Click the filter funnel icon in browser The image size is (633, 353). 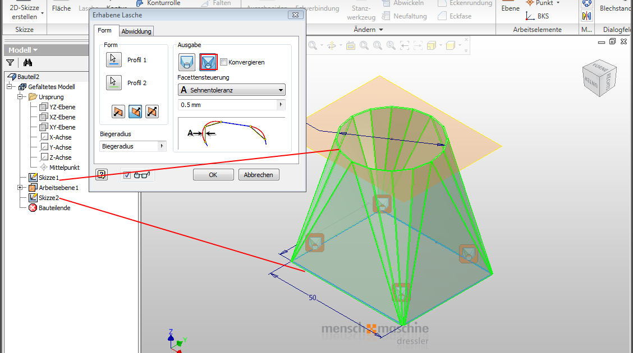pyautogui.click(x=10, y=63)
